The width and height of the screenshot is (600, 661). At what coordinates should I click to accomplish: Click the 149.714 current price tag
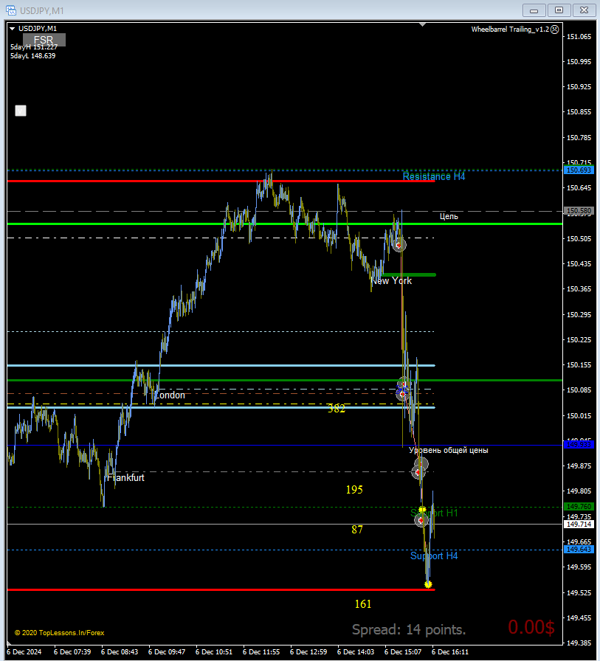pos(579,524)
